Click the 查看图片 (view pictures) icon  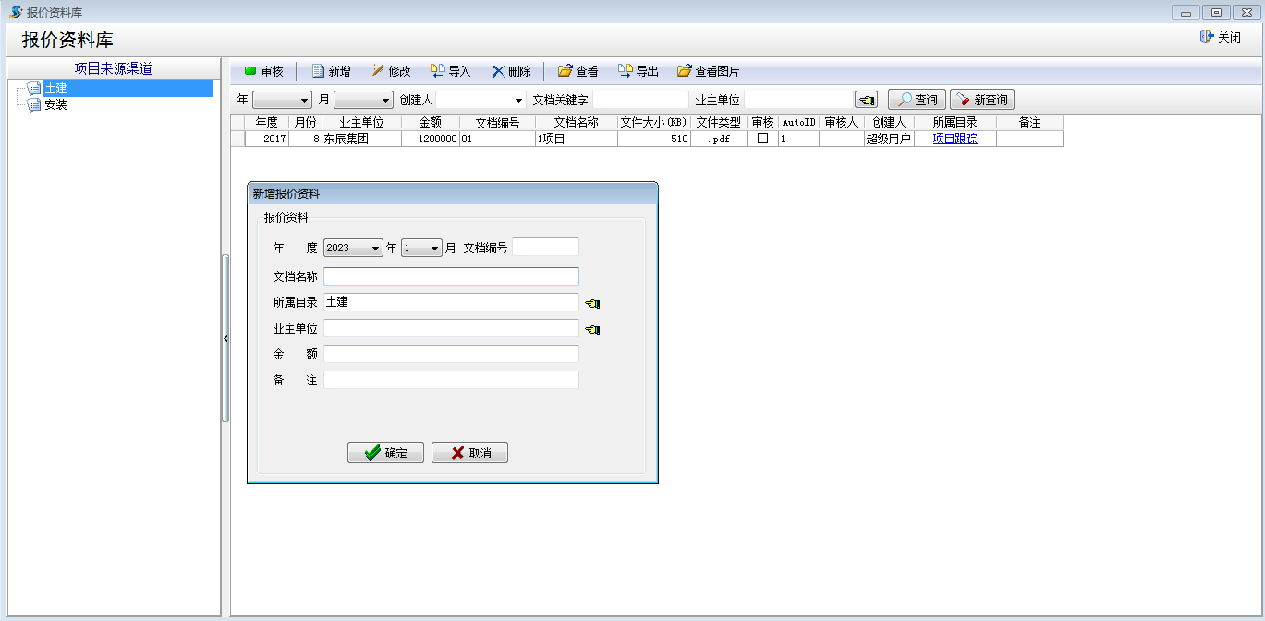coord(684,71)
